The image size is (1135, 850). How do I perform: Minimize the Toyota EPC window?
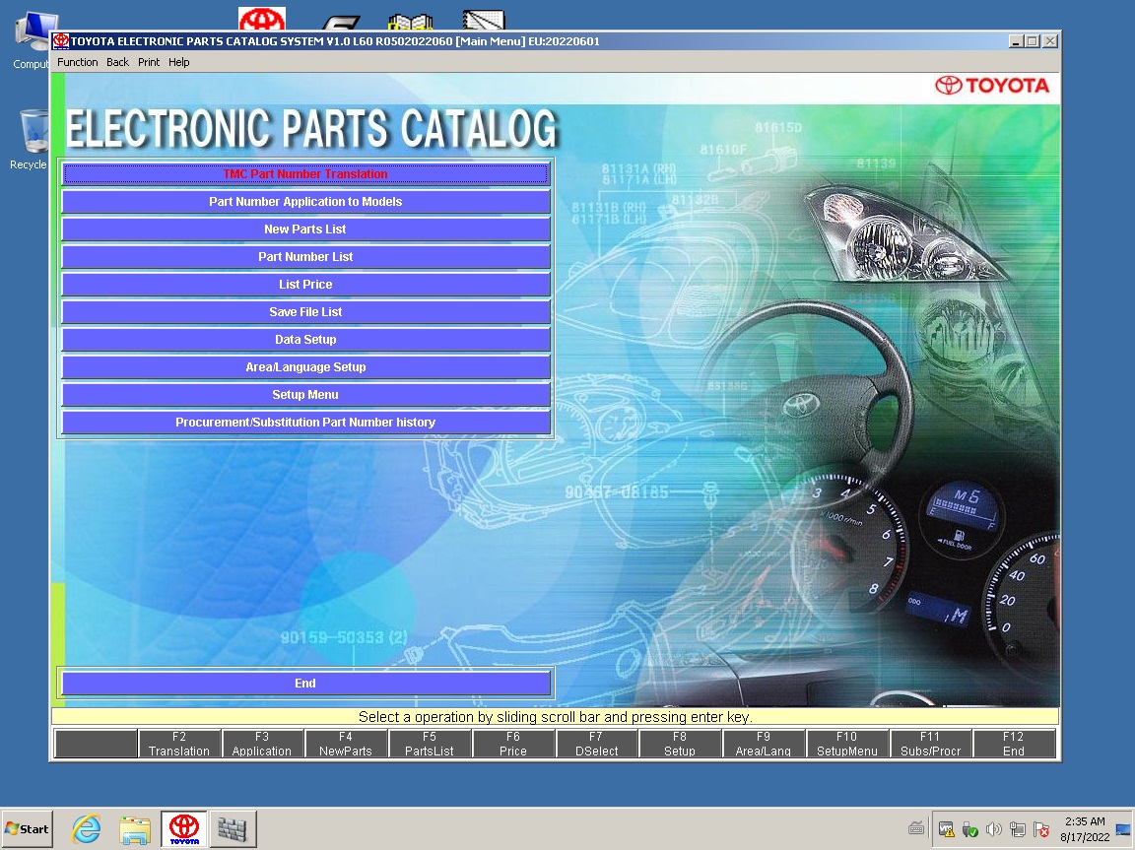[x=1017, y=42]
